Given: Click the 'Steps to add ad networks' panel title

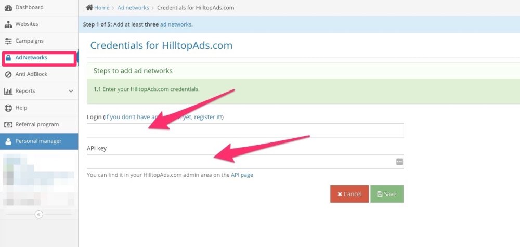Looking at the screenshot, I should click(133, 71).
